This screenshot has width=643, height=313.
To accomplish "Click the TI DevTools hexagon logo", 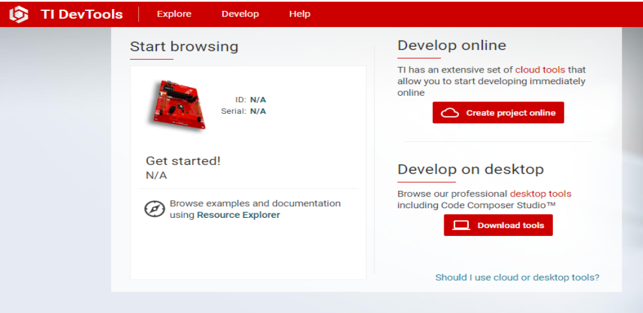I will [x=19, y=14].
